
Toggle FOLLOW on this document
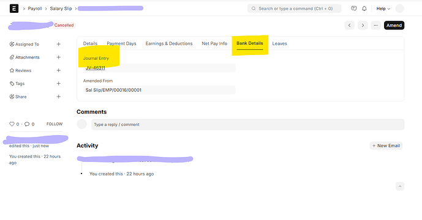(x=55, y=124)
